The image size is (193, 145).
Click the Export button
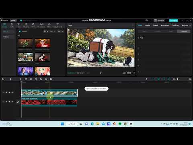coord(173,21)
